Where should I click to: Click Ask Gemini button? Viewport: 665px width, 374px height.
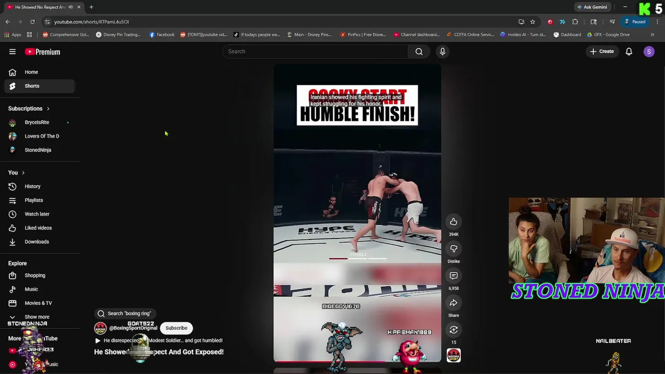[591, 7]
